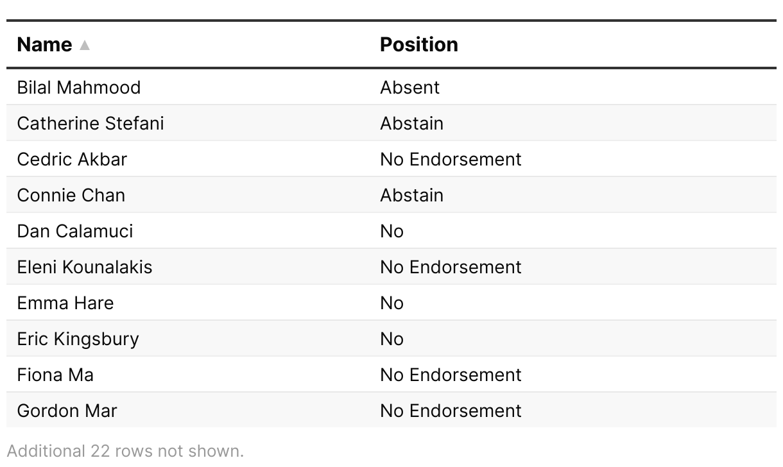Click Abstain position in Catherine Stefani row
The image size is (783, 467).
point(412,123)
